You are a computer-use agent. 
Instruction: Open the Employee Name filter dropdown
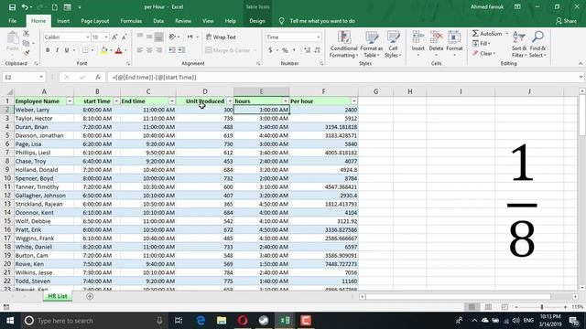tap(70, 101)
